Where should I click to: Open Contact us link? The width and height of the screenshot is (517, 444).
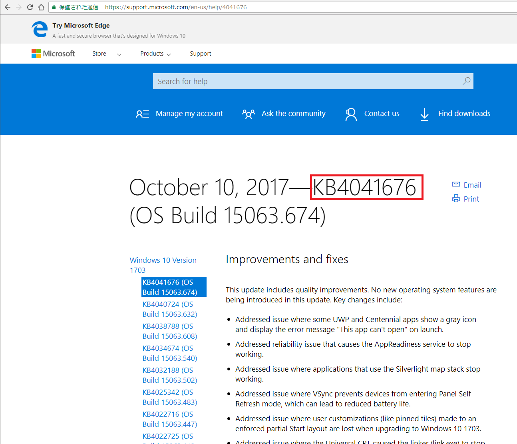382,114
